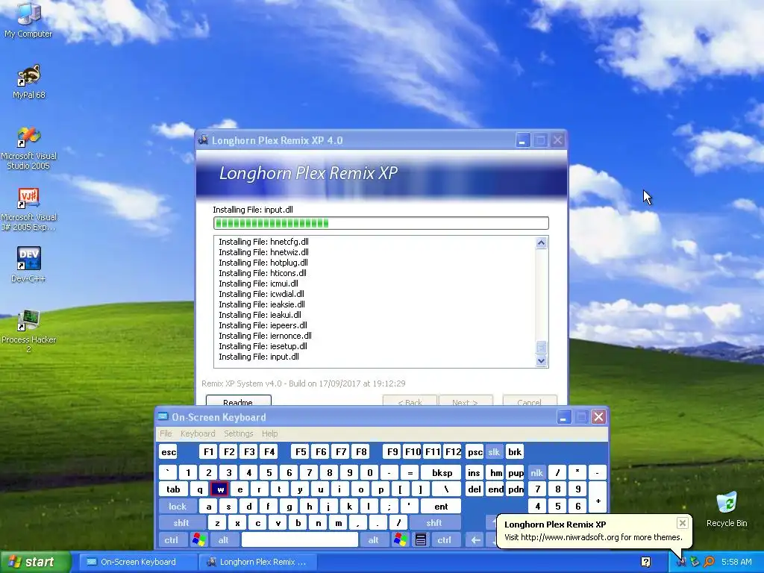Toggle the slk scroll lock key

click(x=494, y=451)
